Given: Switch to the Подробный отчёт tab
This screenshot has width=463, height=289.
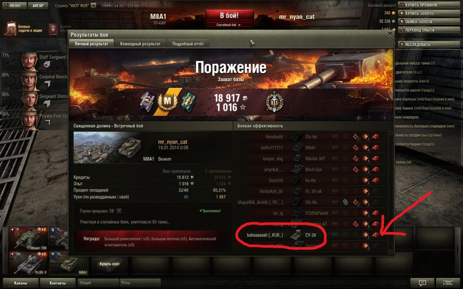Looking at the screenshot, I should pos(188,44).
